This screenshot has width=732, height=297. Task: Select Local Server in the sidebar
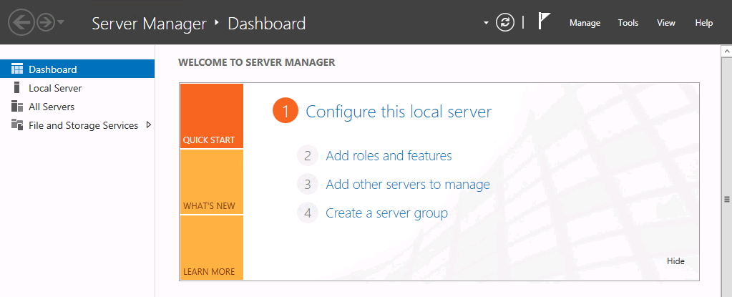(77, 88)
